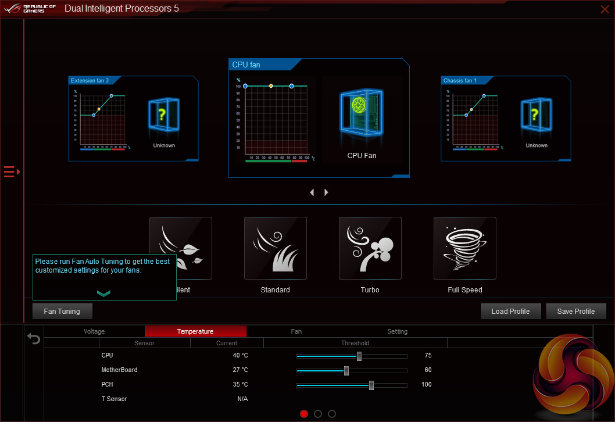The width and height of the screenshot is (615, 422).
Task: Close the Dual Intelligent Processors 5 window
Action: click(x=605, y=9)
